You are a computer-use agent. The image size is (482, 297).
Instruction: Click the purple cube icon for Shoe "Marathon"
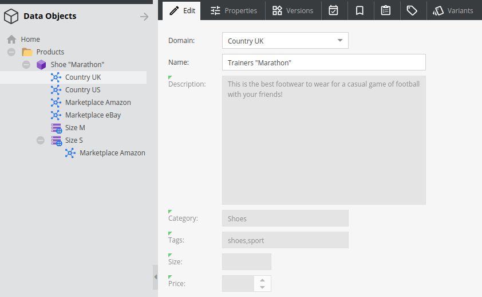[x=41, y=65]
